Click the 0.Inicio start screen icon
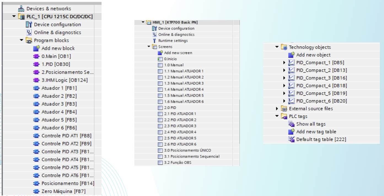 tap(160, 59)
